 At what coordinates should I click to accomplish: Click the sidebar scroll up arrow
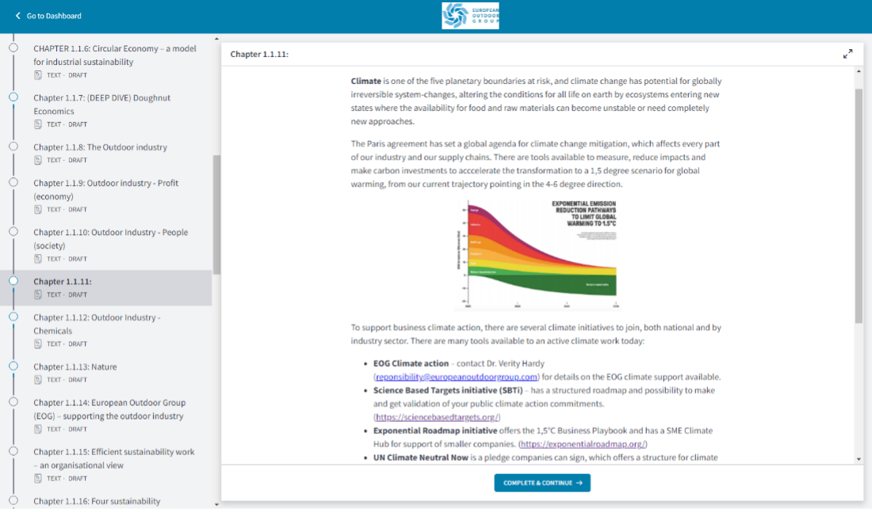pos(216,39)
